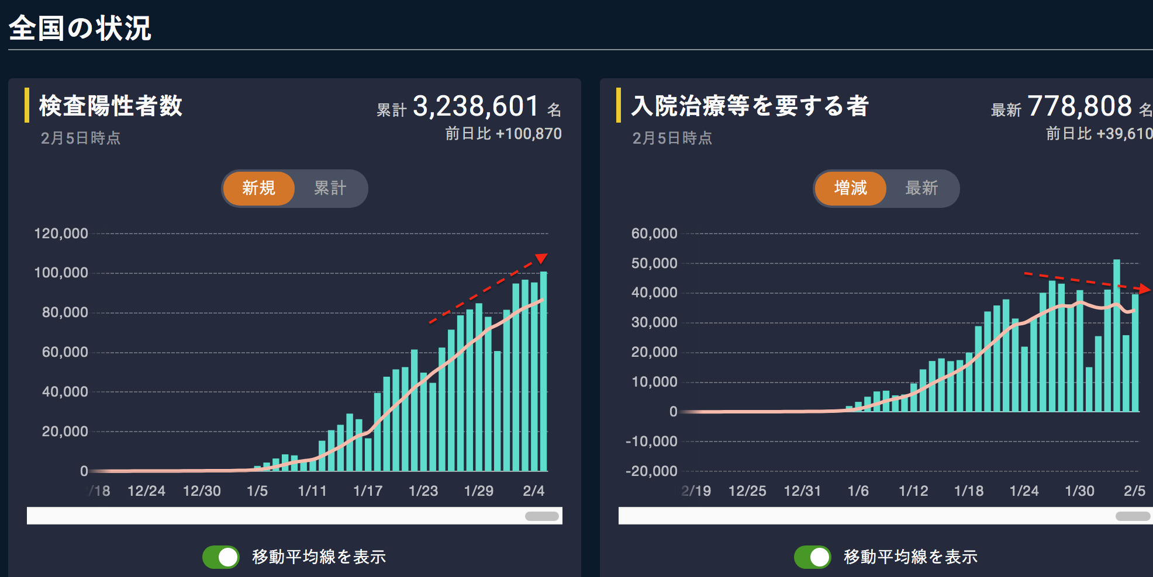1153x577 pixels.
Task: Click the 入院治療等を要する者 card heading
Action: pyautogui.click(x=750, y=106)
